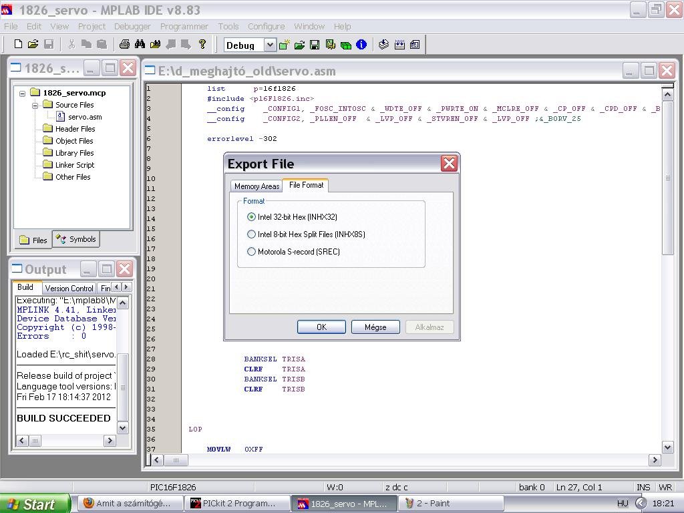The height and width of the screenshot is (513, 684).
Task: Click the Paste clipboard icon
Action: pos(102,44)
